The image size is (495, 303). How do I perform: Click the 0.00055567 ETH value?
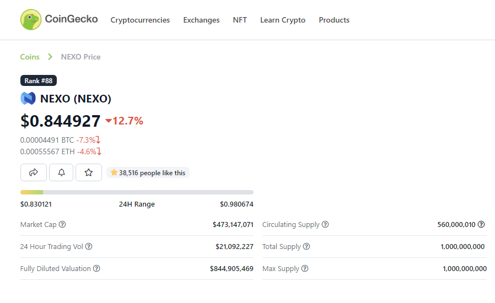click(47, 151)
